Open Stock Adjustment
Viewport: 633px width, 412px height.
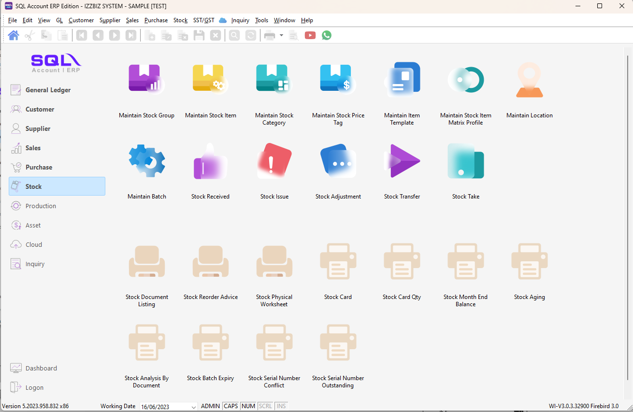tap(338, 161)
